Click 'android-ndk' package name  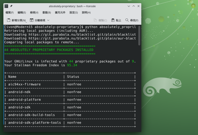click(x=19, y=92)
